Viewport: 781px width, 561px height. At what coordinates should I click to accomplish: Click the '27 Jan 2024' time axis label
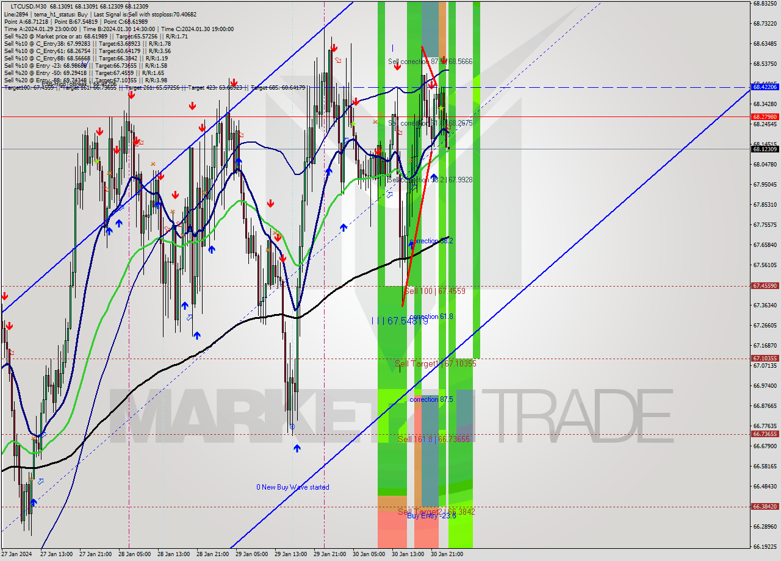click(x=16, y=554)
